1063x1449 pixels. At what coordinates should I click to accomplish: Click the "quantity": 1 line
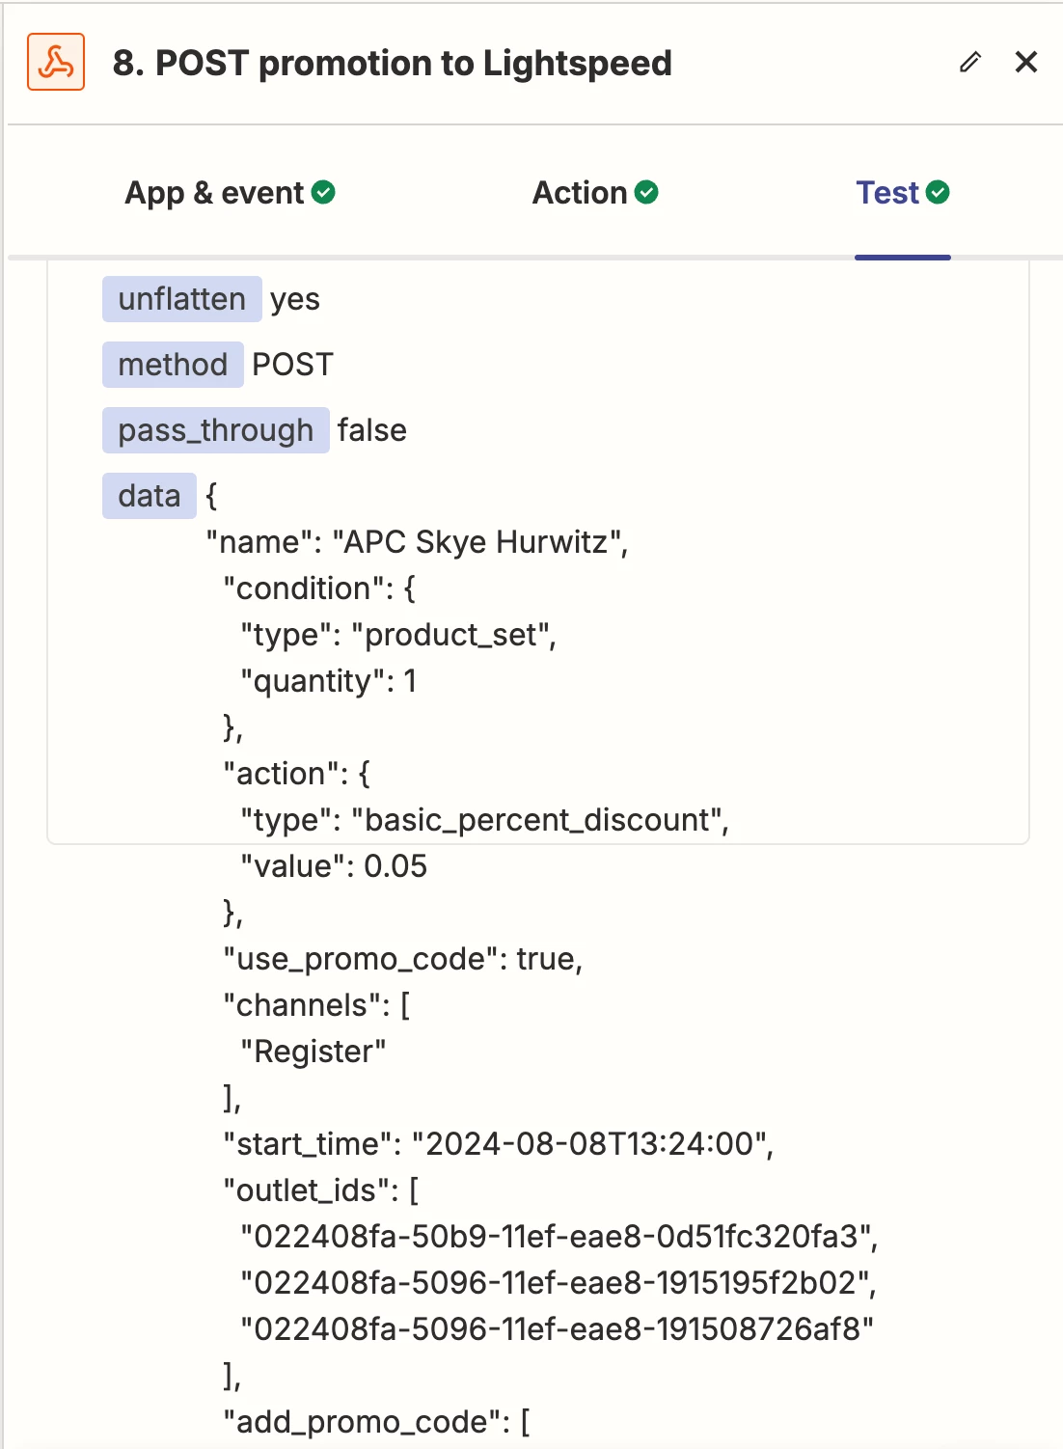point(328,681)
